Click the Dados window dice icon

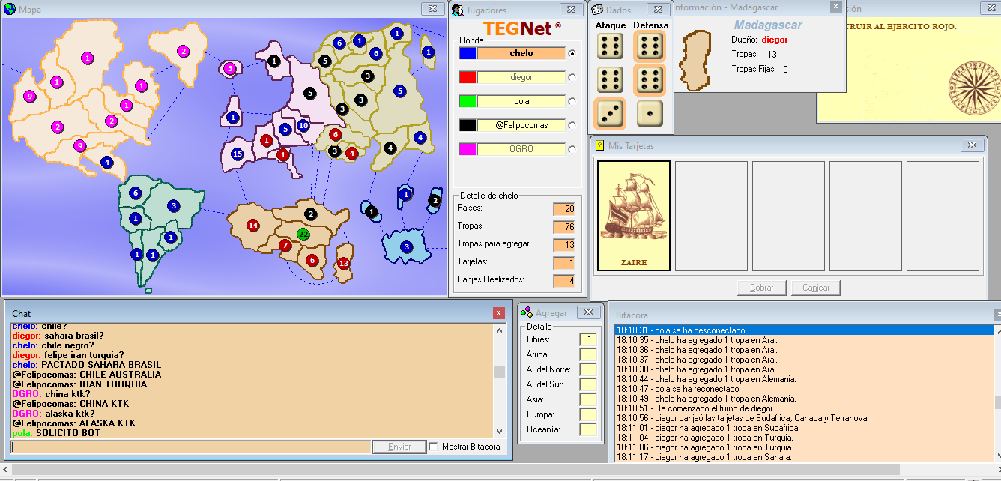coord(597,10)
